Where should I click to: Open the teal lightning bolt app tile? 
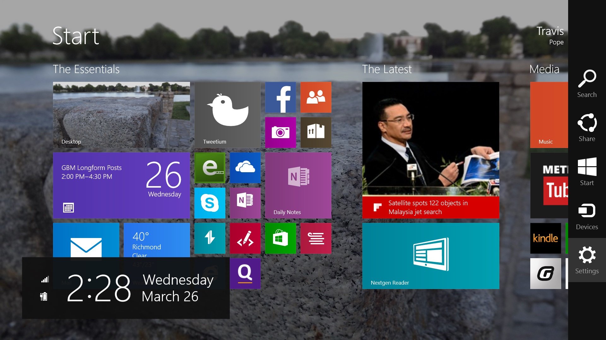210,238
